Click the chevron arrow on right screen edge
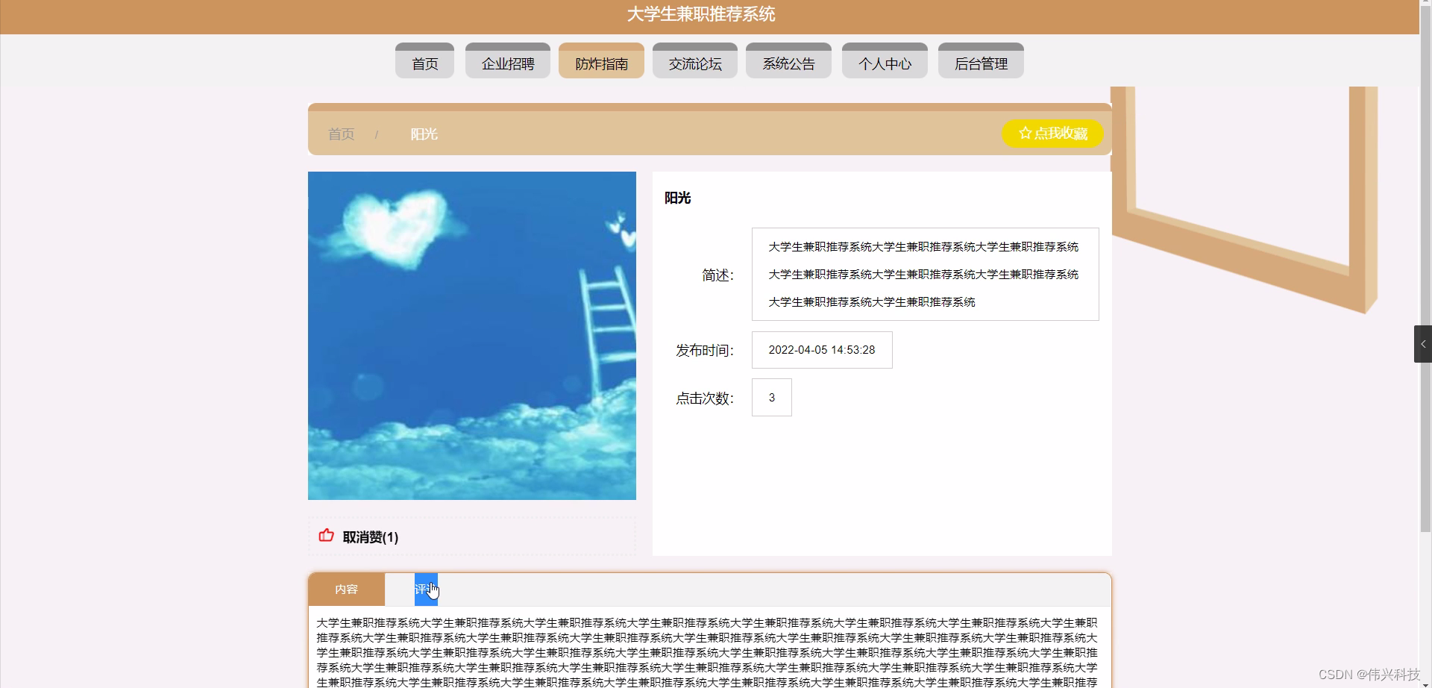 pyautogui.click(x=1425, y=344)
